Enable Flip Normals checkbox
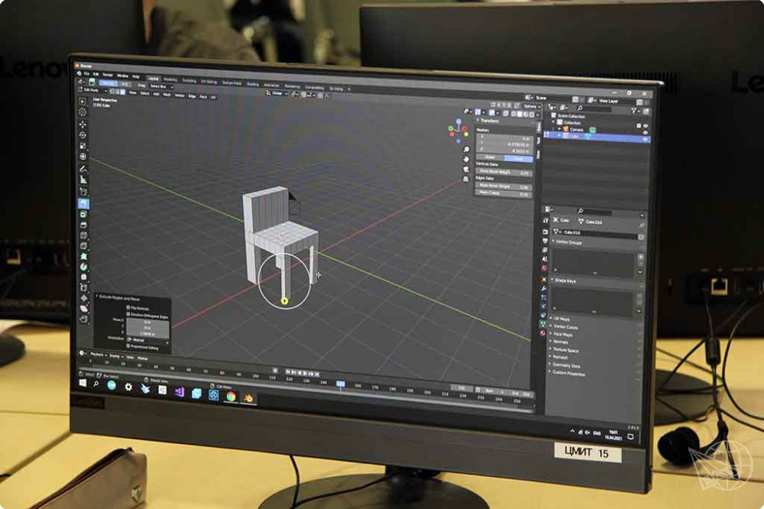The image size is (764, 509). [x=128, y=308]
